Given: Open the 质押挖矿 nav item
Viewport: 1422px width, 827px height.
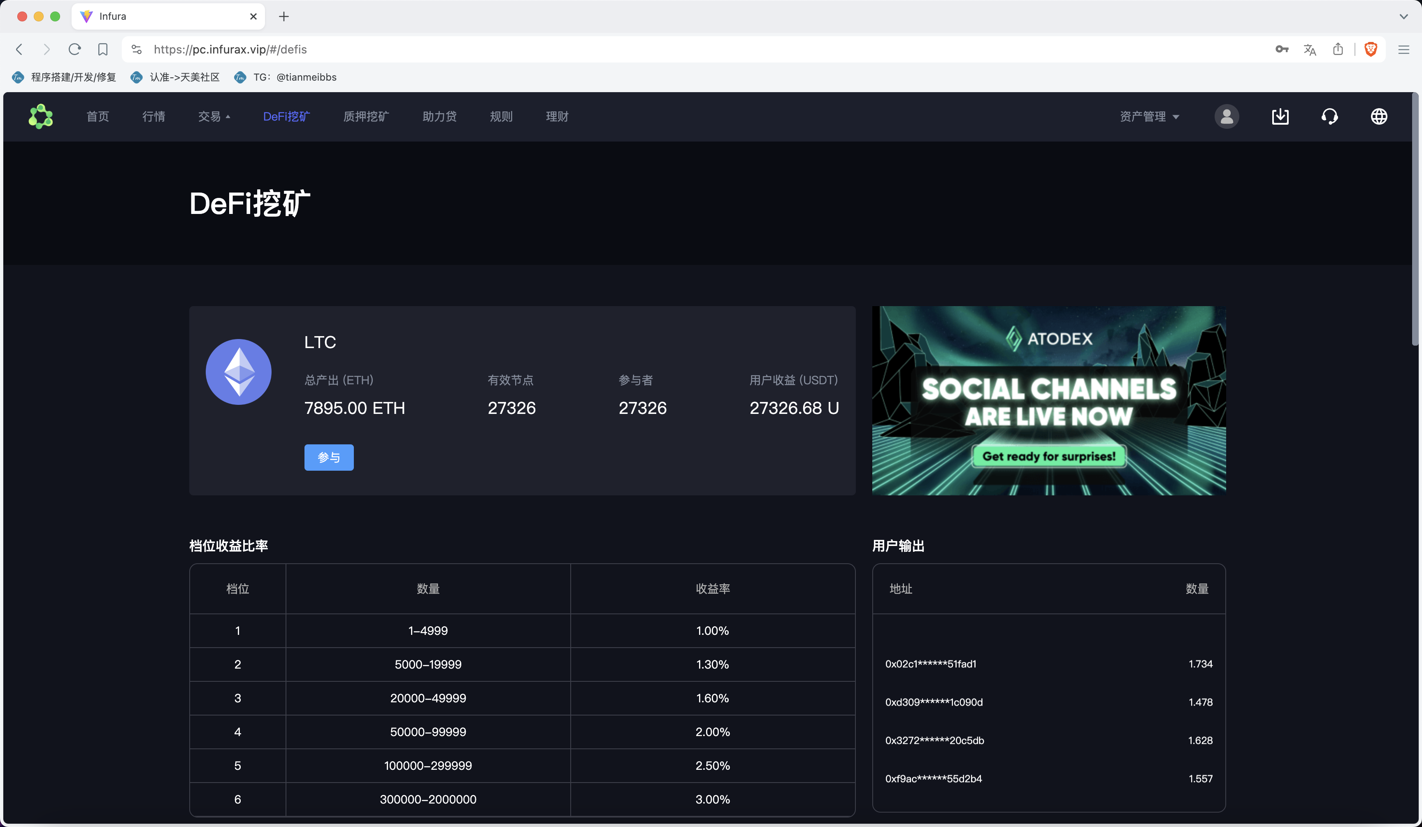Looking at the screenshot, I should (366, 116).
